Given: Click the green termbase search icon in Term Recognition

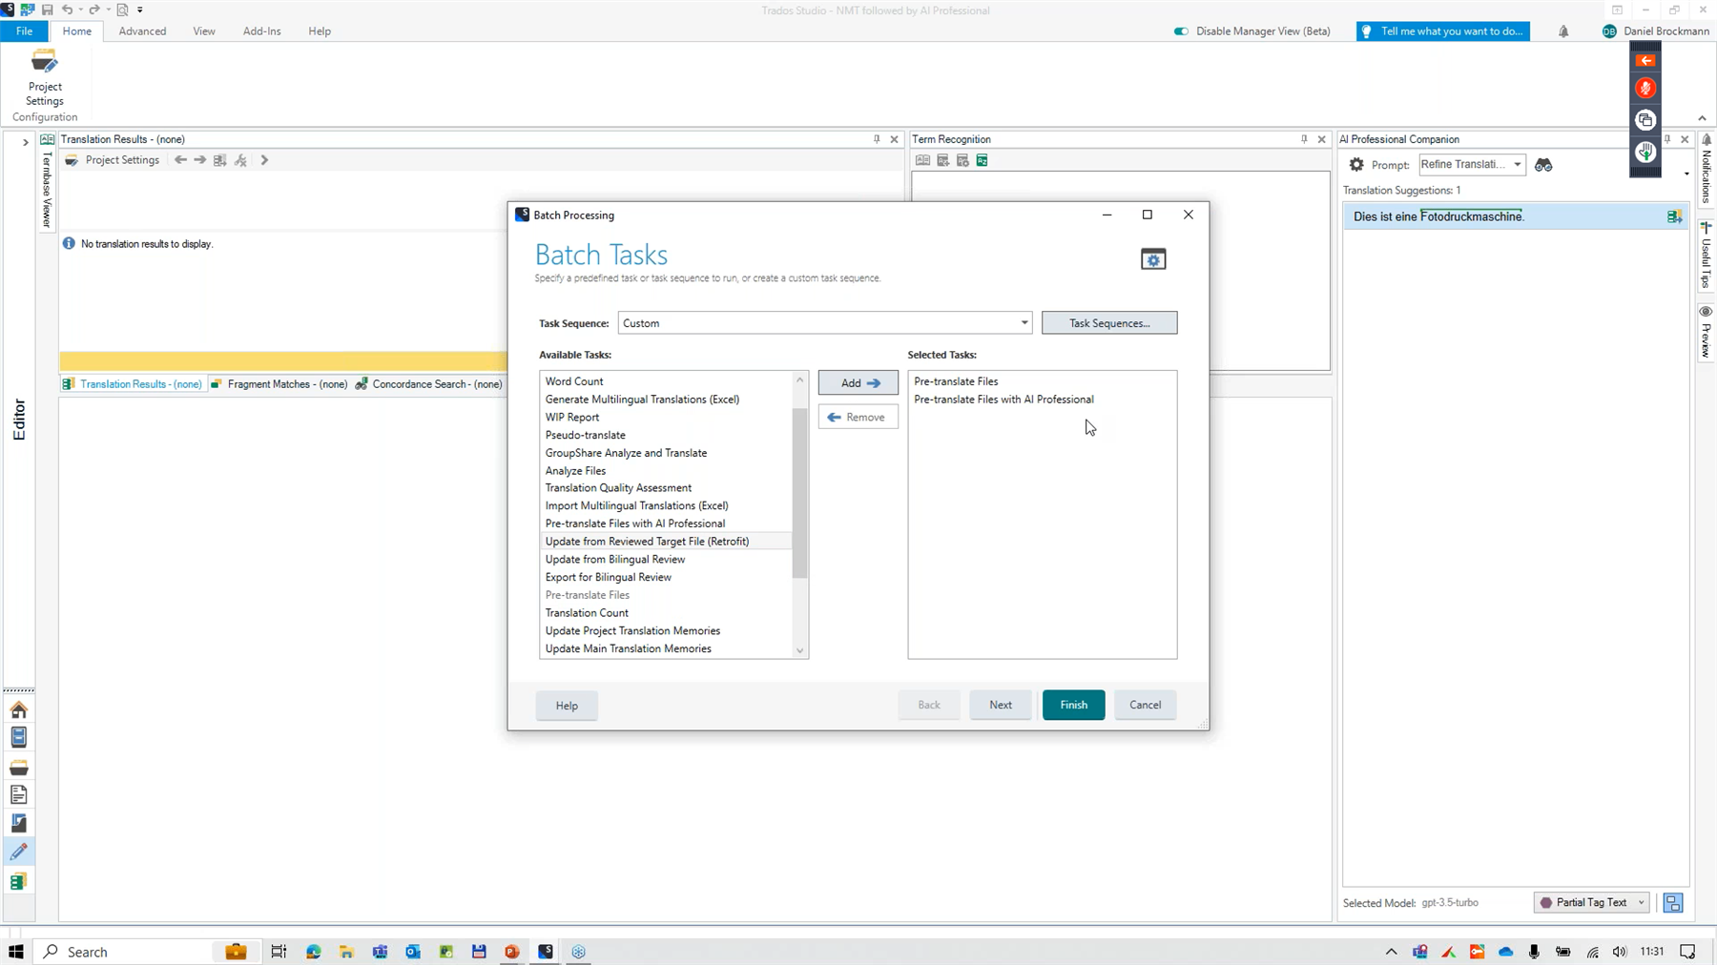Looking at the screenshot, I should 983,160.
